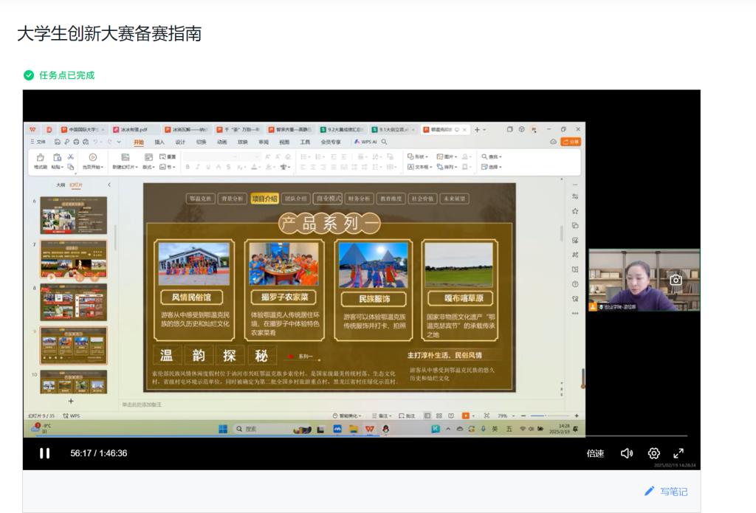The width and height of the screenshot is (756, 513).
Task: Click the 团队介绍 navigation button on slide
Action: (x=295, y=199)
